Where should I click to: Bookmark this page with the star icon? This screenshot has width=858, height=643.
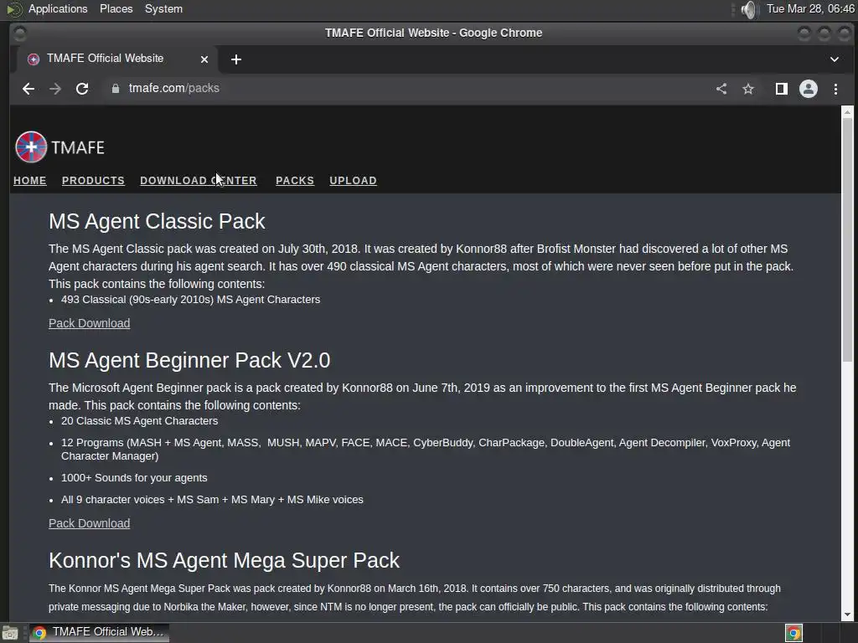coord(748,89)
